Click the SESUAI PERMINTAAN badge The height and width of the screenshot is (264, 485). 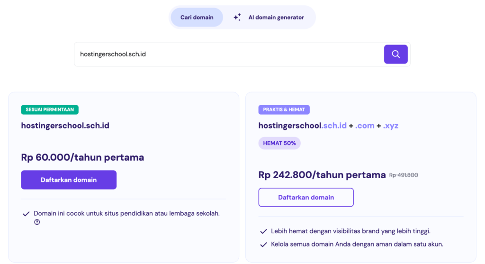(50, 109)
